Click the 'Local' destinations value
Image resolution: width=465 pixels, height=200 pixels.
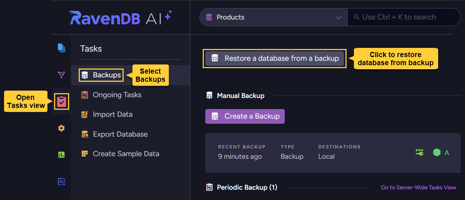coord(326,157)
